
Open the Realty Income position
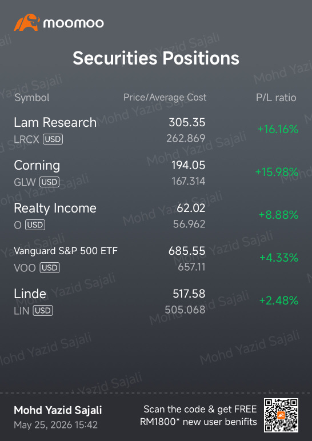click(156, 216)
